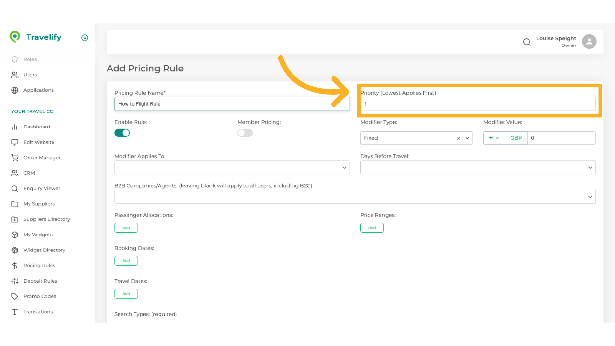Open the Modifier Type dropdown
This screenshot has width=615, height=346.
[x=467, y=138]
